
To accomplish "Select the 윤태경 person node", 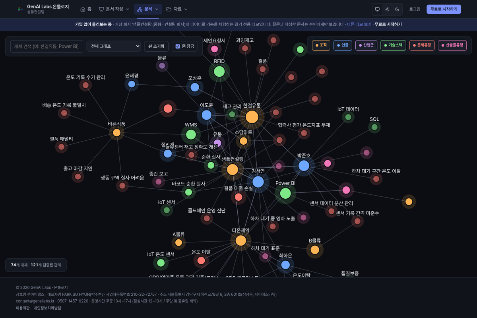I will [132, 84].
